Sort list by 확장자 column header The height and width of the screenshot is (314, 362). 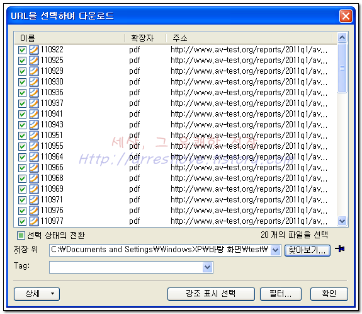click(x=145, y=38)
